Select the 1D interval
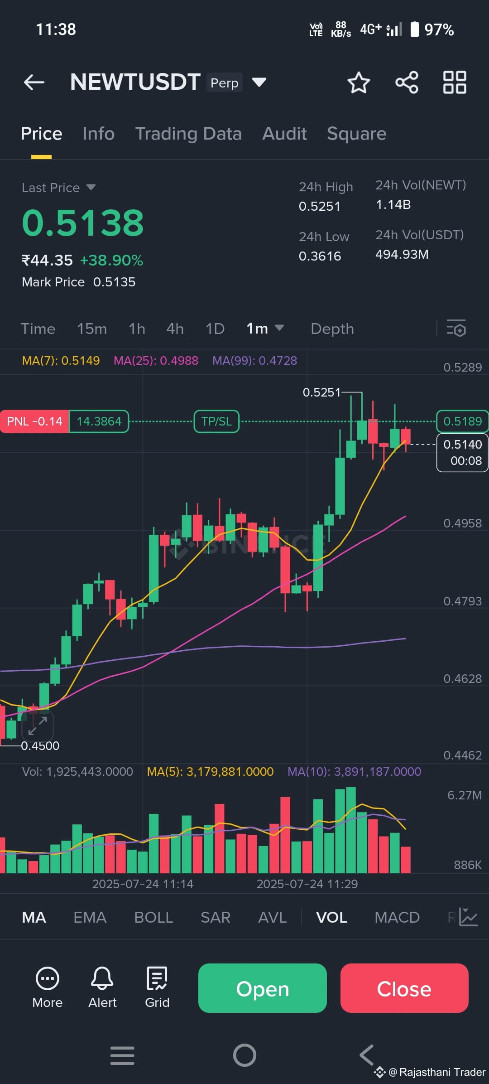Viewport: 489px width, 1084px height. [x=215, y=329]
